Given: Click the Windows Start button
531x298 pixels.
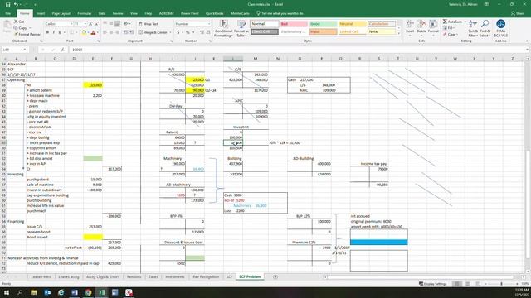Looking at the screenshot, I should click(7, 292).
